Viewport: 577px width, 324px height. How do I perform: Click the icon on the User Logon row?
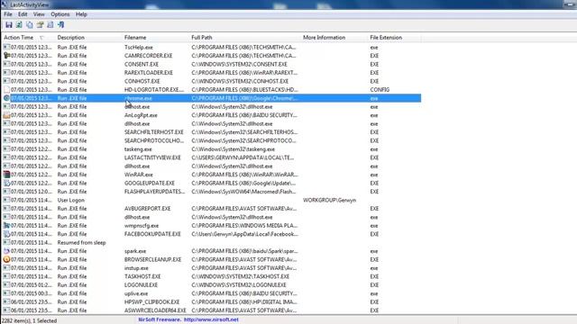pyautogui.click(x=6, y=200)
